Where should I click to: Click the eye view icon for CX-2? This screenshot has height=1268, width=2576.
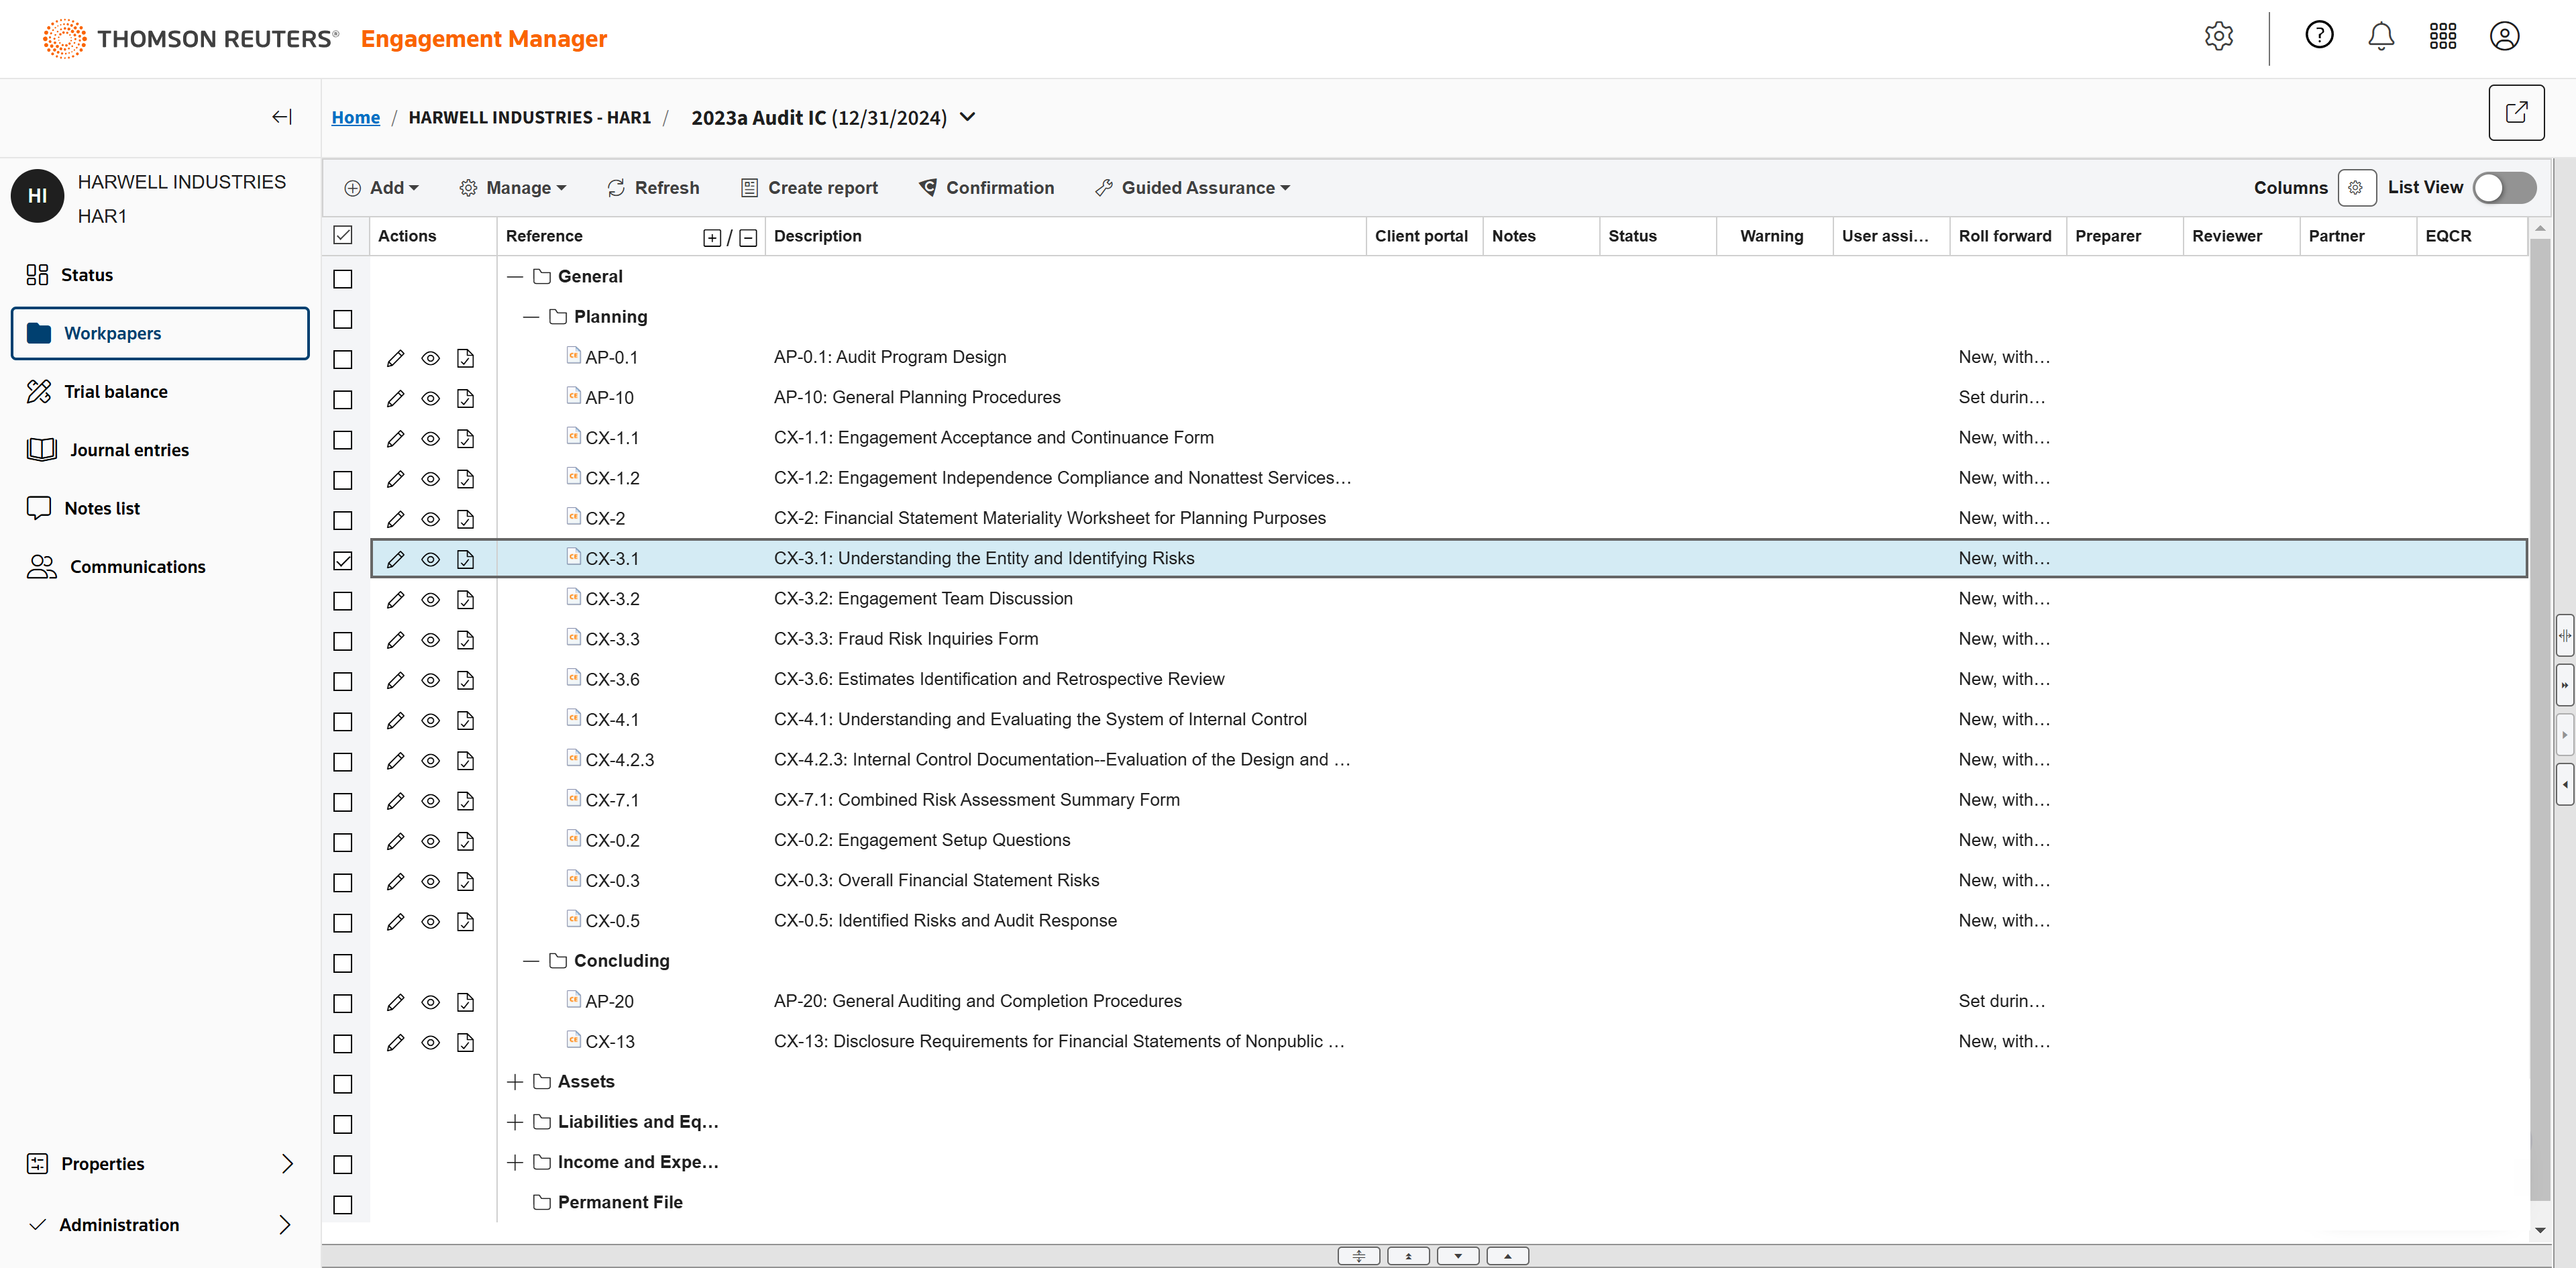430,519
